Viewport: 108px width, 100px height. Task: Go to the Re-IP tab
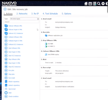tap(35, 14)
